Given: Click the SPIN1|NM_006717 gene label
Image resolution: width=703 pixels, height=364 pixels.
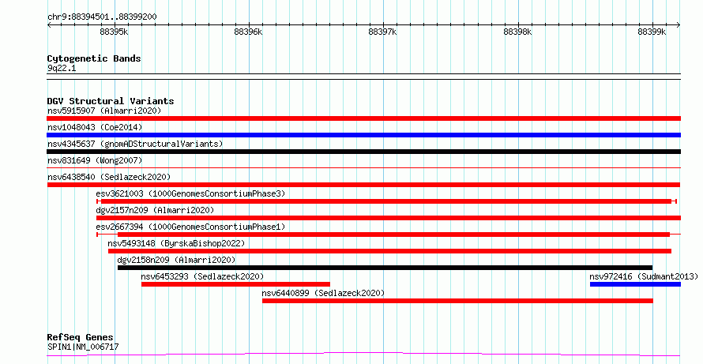Looking at the screenshot, I should coord(83,347).
